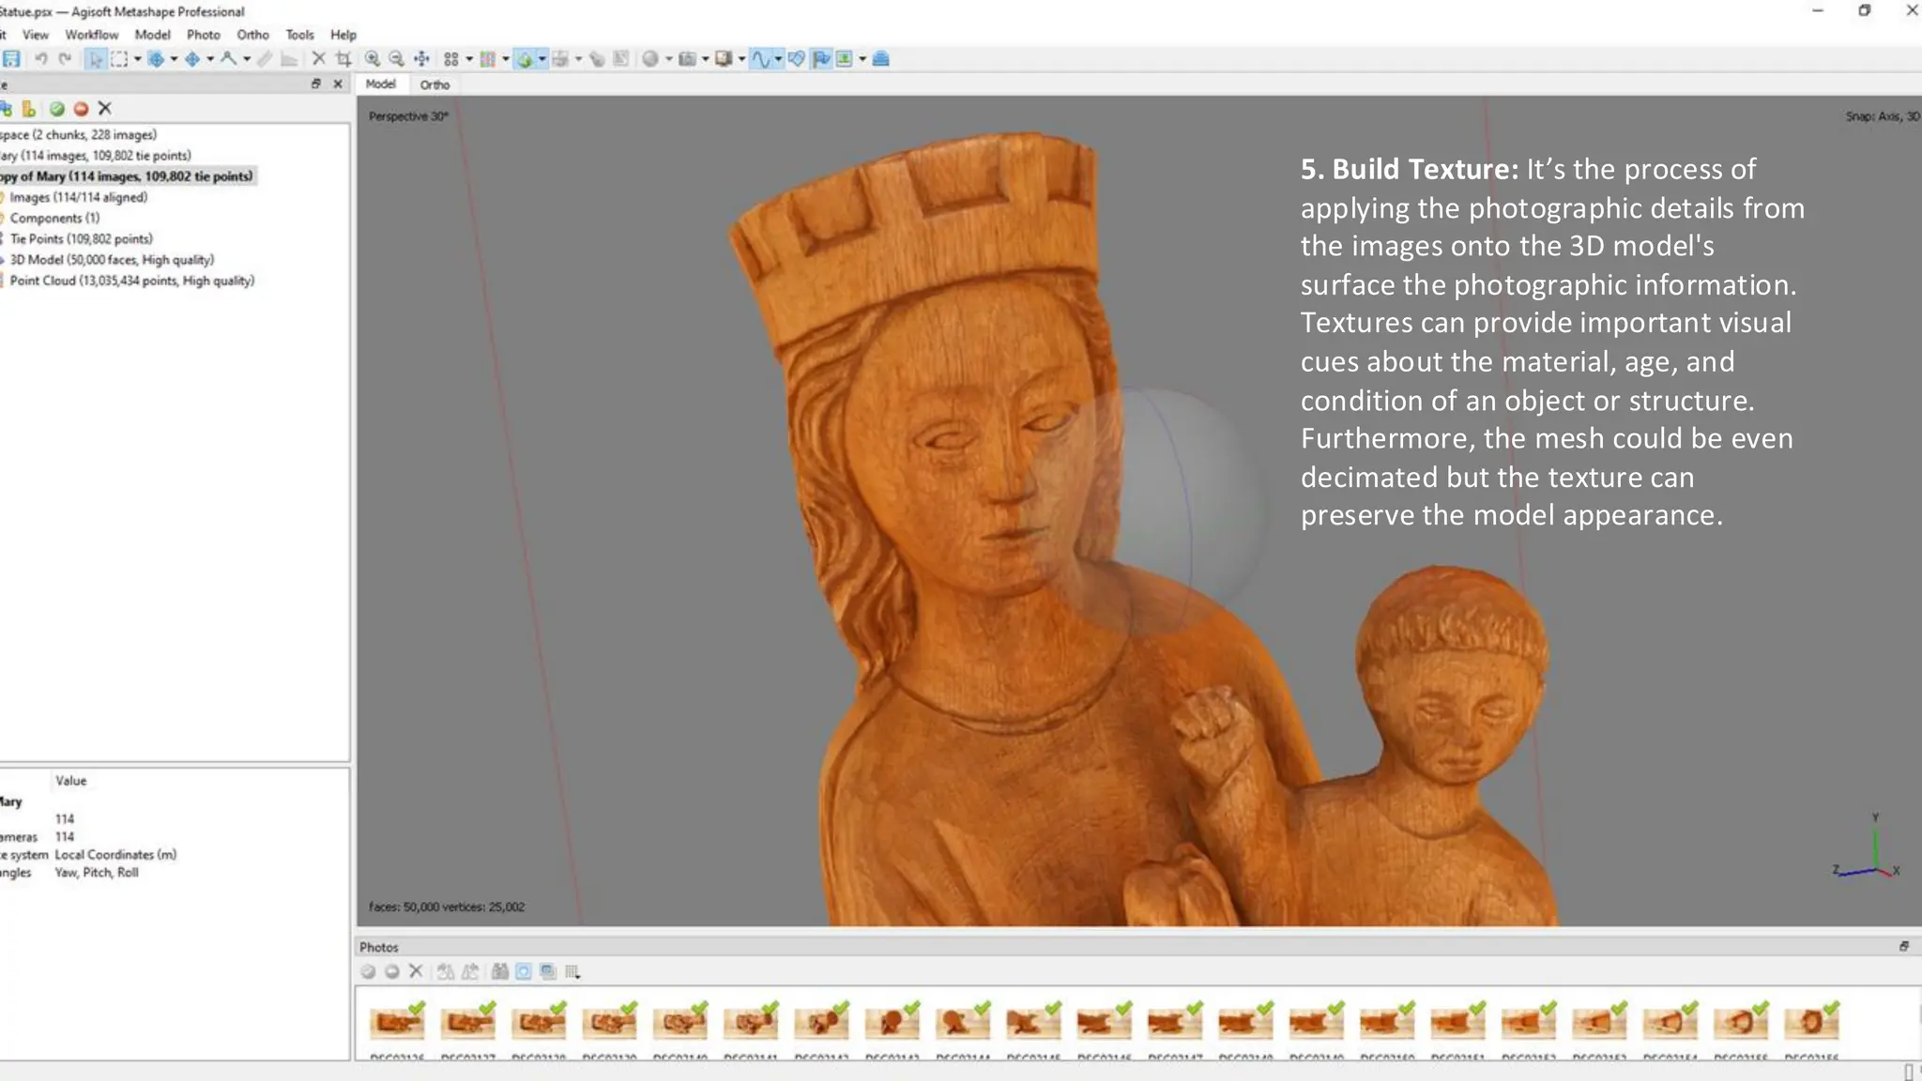Click Remove X icon in Workspace toolbar
The height and width of the screenshot is (1081, 1922).
pyautogui.click(x=105, y=109)
